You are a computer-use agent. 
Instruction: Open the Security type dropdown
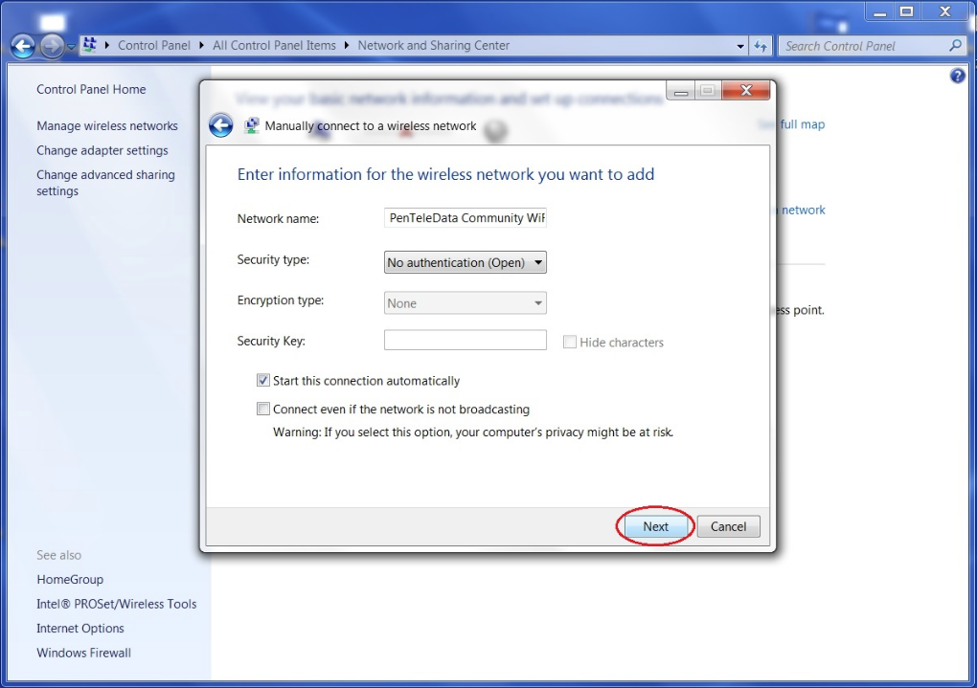pos(465,262)
